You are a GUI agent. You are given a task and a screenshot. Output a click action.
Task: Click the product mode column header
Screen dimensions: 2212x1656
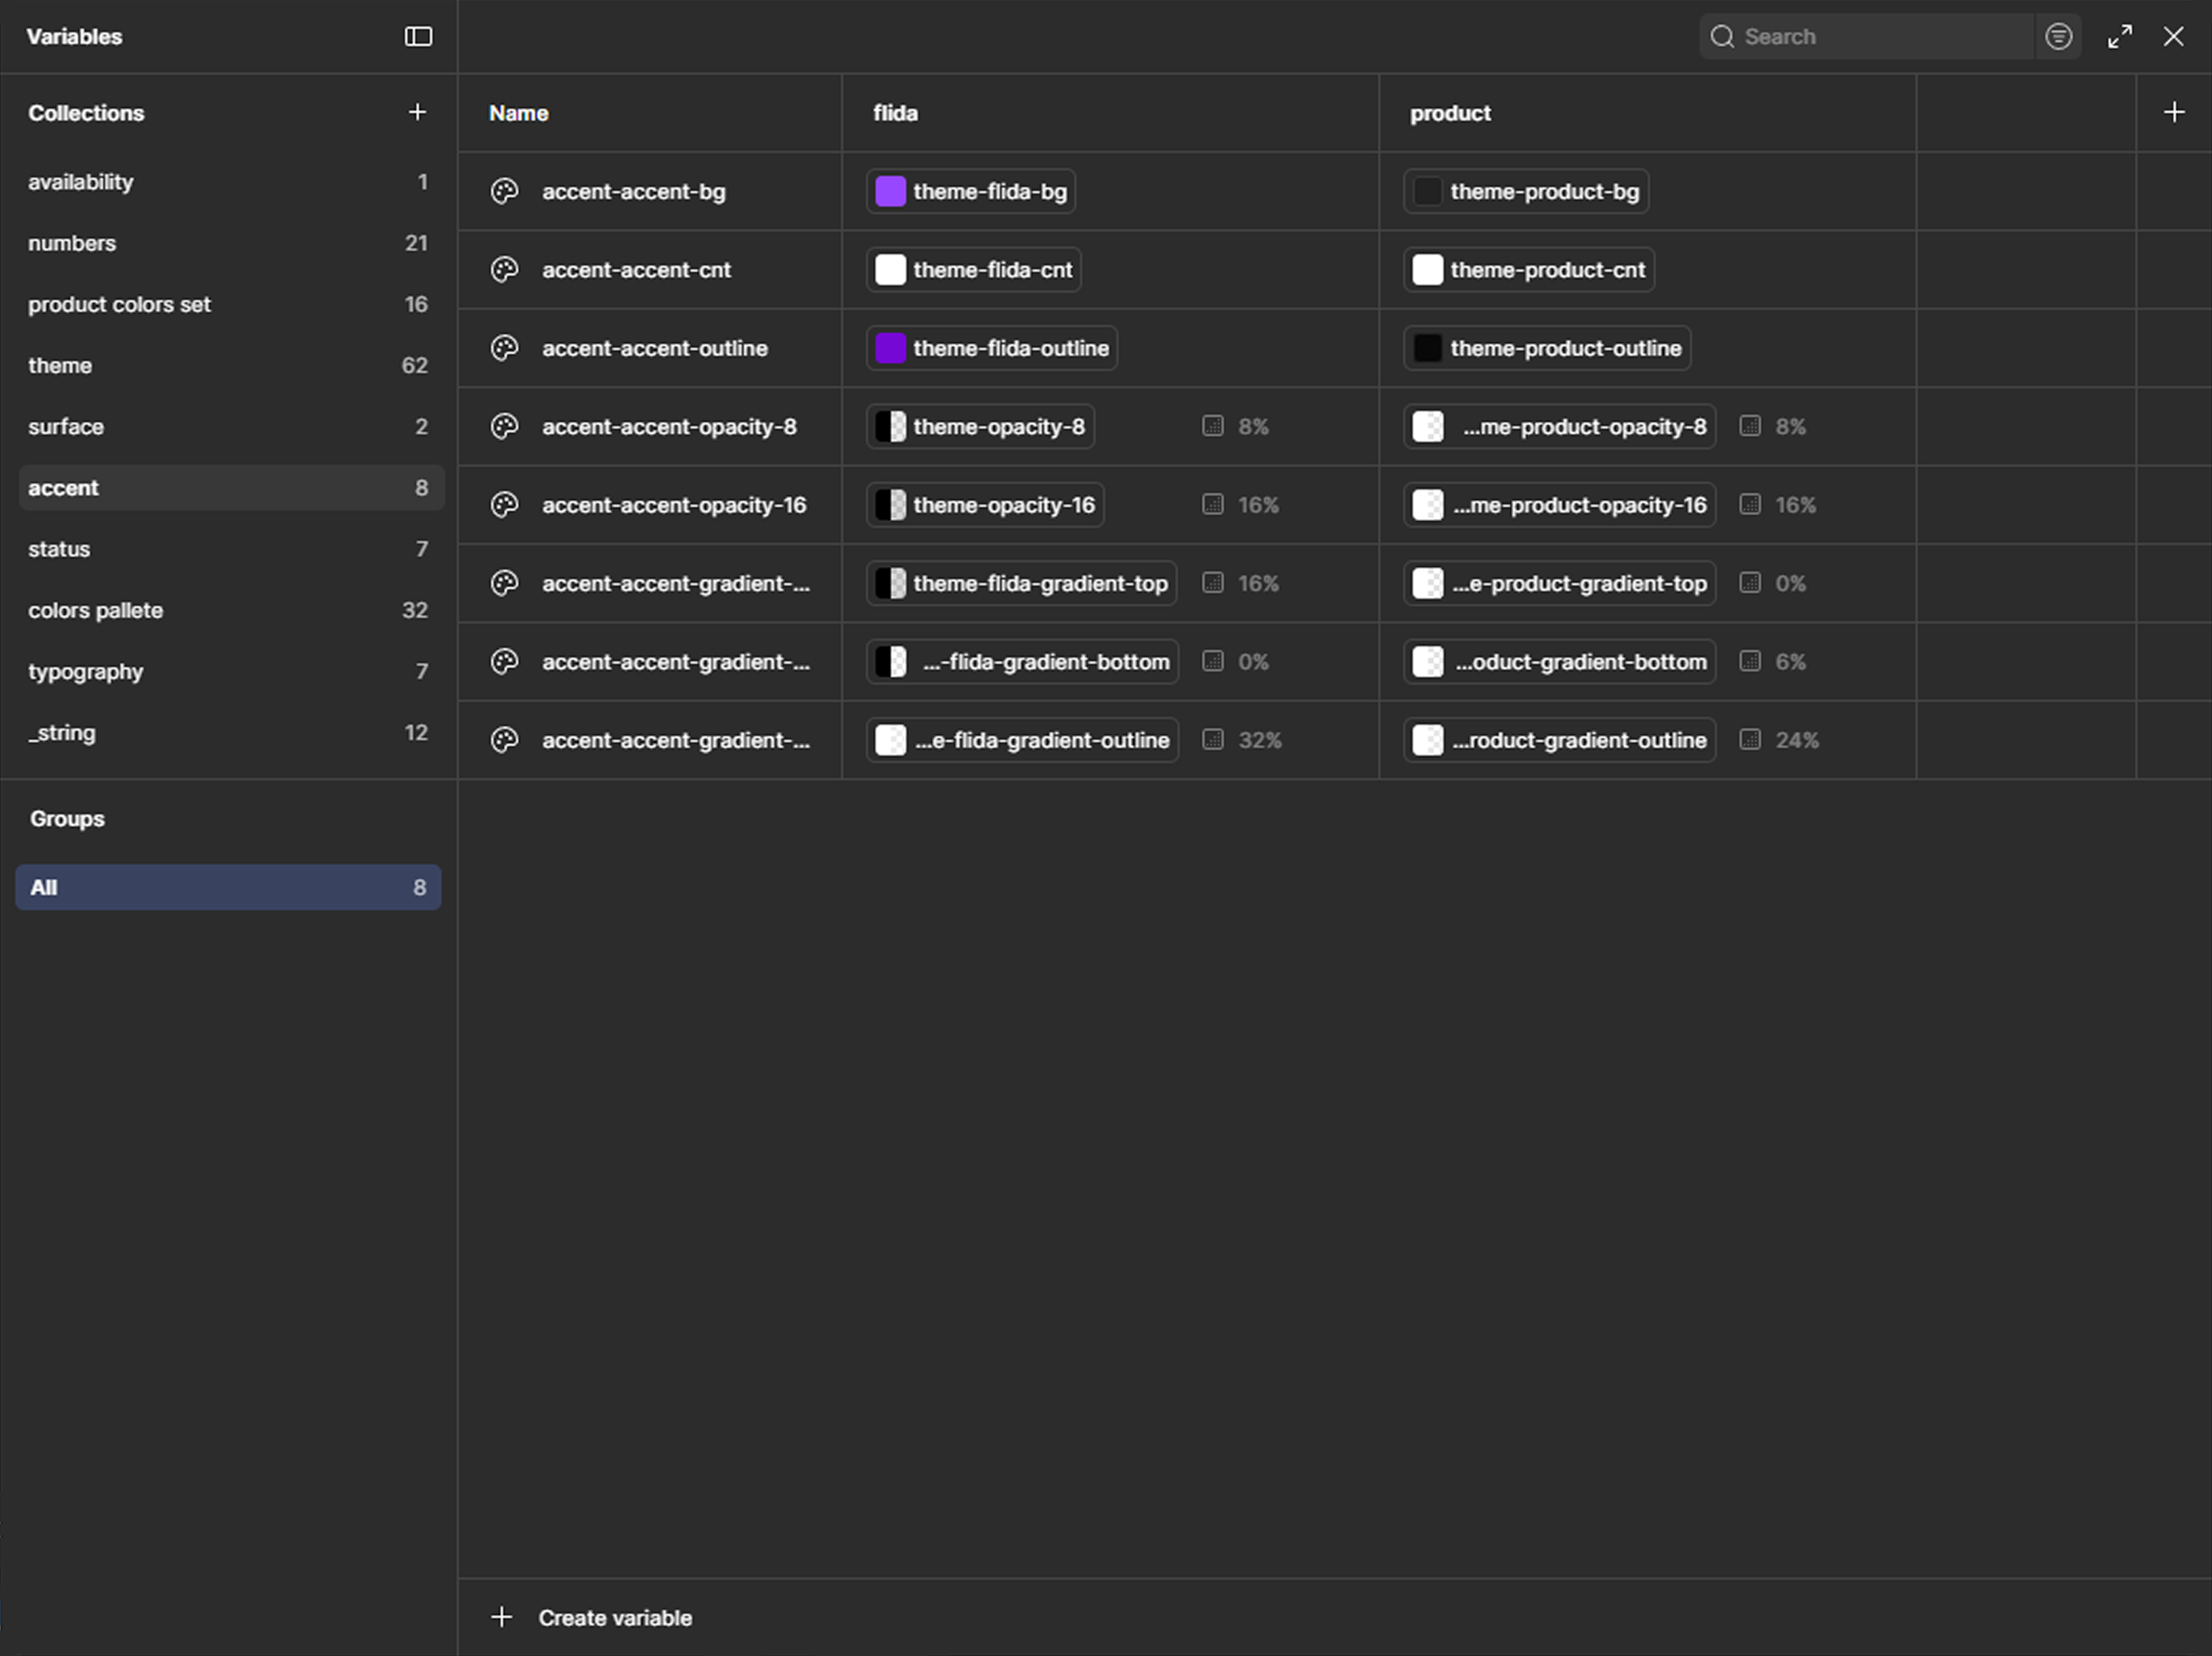pos(1450,113)
